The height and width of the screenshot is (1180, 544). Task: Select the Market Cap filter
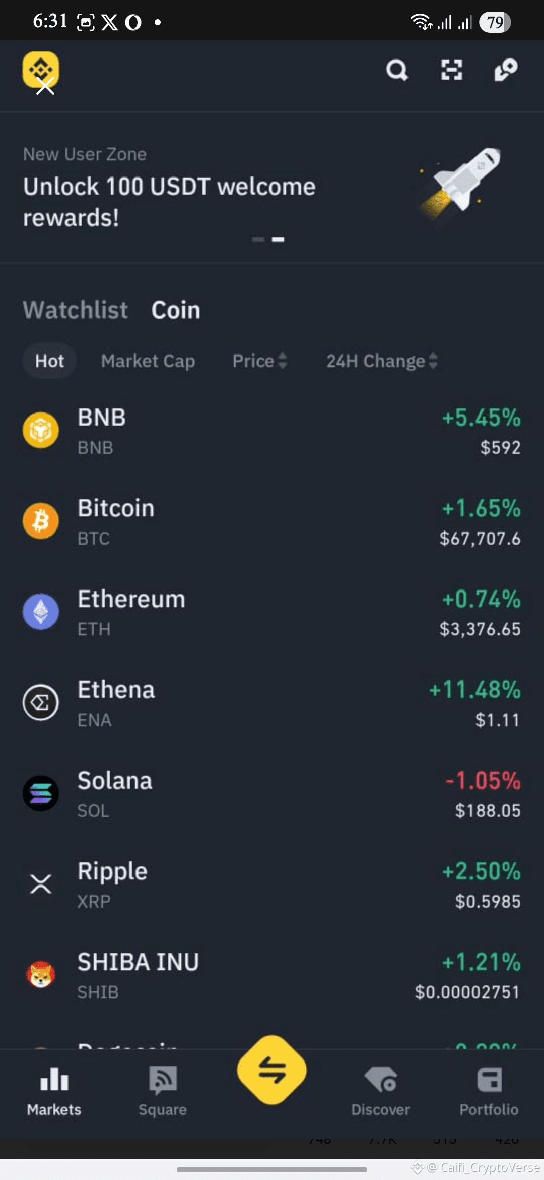[x=148, y=361]
